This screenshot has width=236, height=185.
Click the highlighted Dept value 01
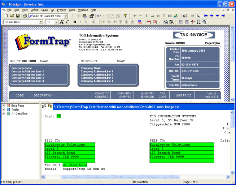tap(59, 116)
